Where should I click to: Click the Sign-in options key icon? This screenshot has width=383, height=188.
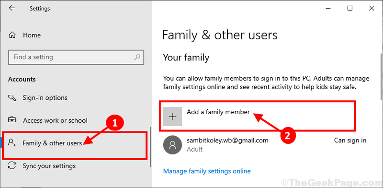pos(11,98)
